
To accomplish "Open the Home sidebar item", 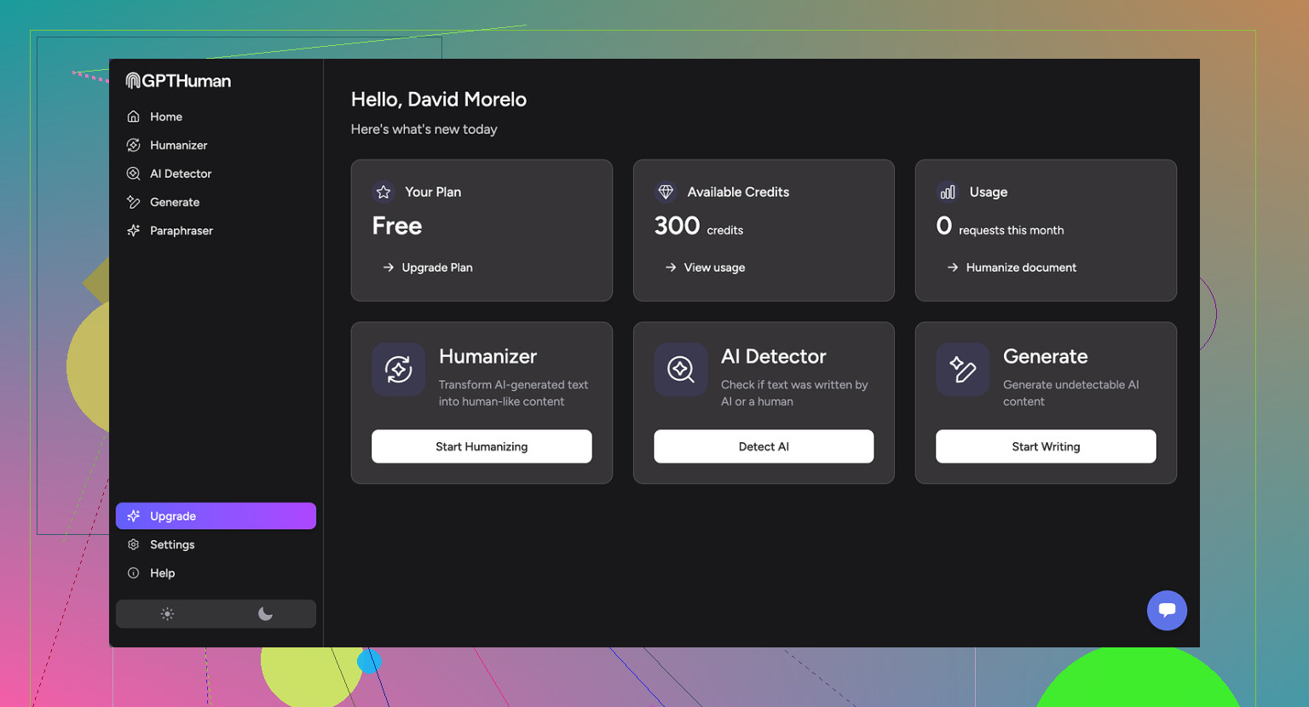I will pos(165,117).
